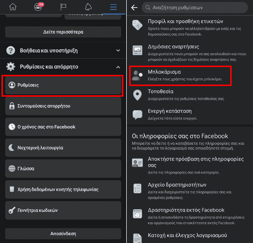Image resolution: width=253 pixels, height=243 pixels.
Task: Open the Groups icon with 24 badge
Action: tap(39, 7)
